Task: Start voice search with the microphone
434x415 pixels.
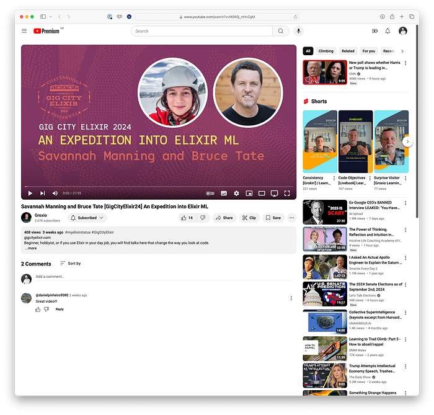Action: tap(298, 31)
